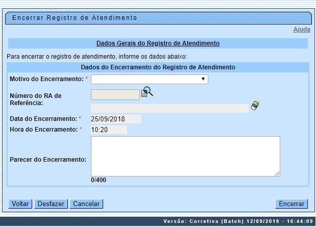Focus the Parecer do Encerramento text area
This screenshot has width=316, height=227.
[x=185, y=156]
